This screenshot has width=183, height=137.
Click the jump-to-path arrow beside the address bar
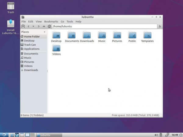coord(160,26)
